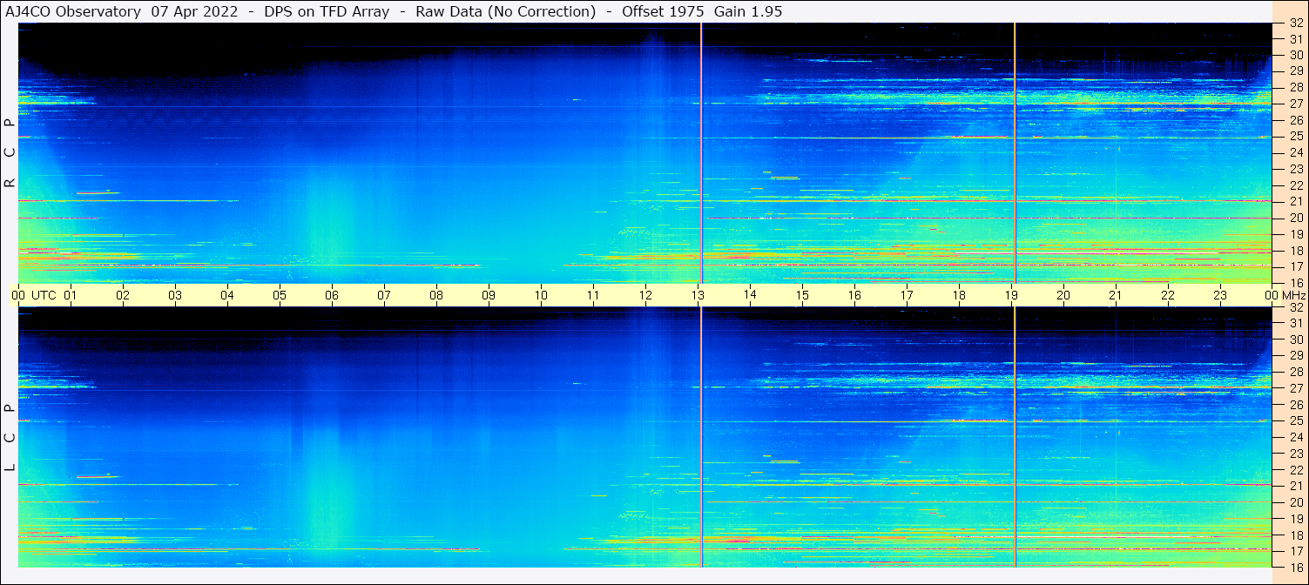
Task: Click the '00 UTC' label on time axis
Action: (x=34, y=295)
